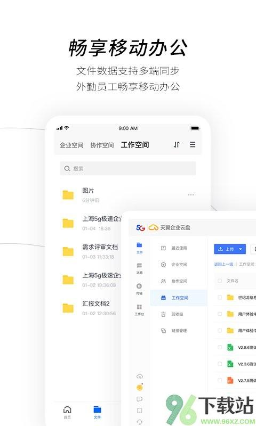Open the 图片 folder on the phone
The image size is (256, 426).
(128, 195)
